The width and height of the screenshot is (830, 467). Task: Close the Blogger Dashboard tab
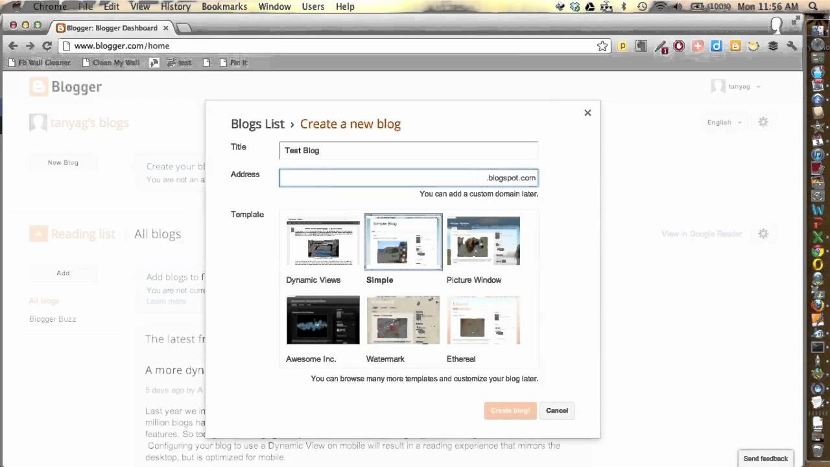tap(167, 28)
